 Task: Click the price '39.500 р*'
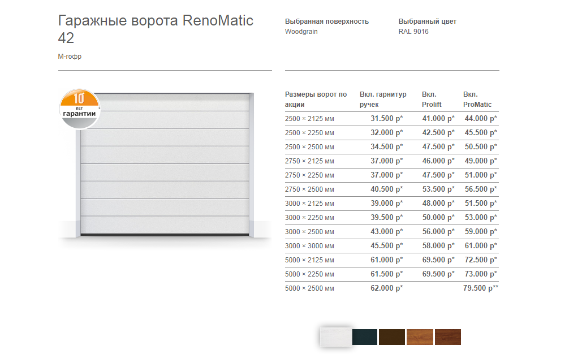click(x=386, y=217)
